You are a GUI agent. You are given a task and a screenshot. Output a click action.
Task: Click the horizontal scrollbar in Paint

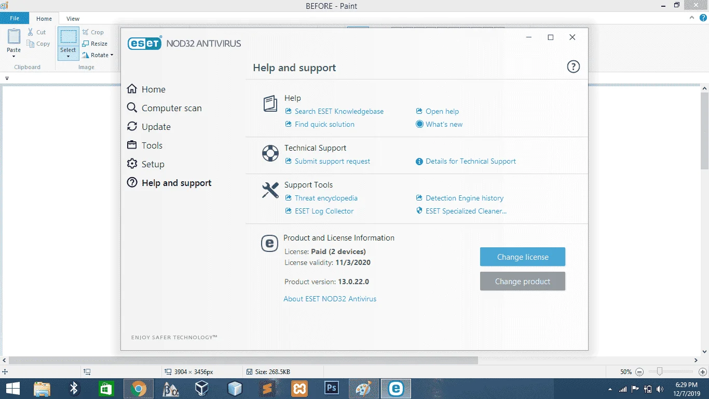243,360
